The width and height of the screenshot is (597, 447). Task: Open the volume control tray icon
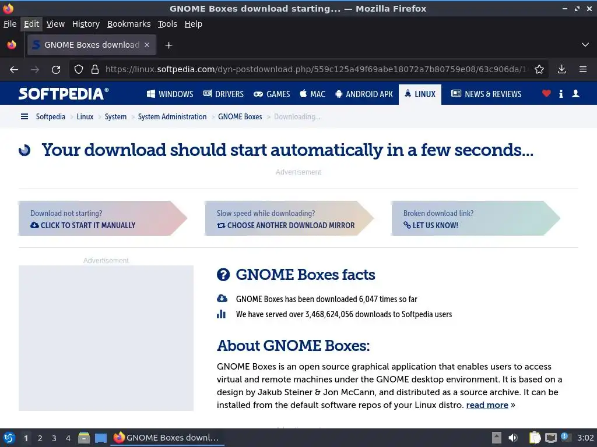(513, 438)
